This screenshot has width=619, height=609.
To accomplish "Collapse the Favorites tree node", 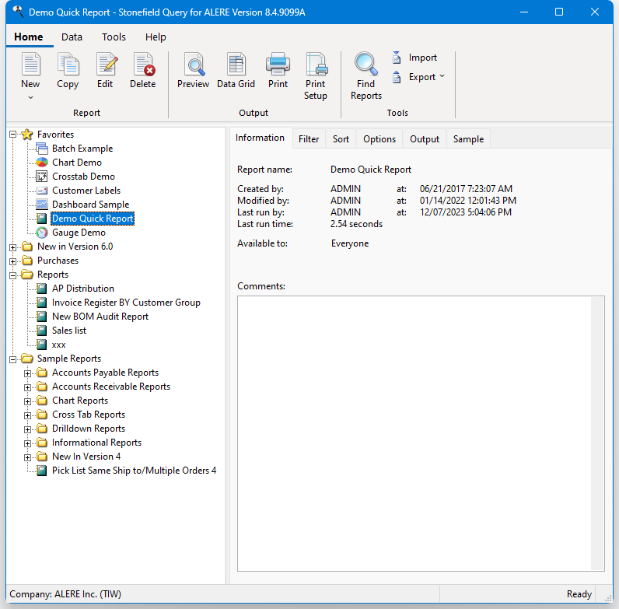I will click(13, 135).
